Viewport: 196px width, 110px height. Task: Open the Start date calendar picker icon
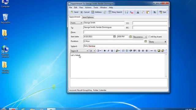click(x=114, y=37)
